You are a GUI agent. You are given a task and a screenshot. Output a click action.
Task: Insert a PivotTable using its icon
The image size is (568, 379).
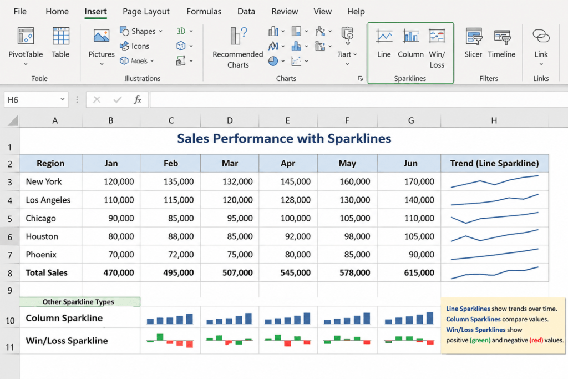26,36
